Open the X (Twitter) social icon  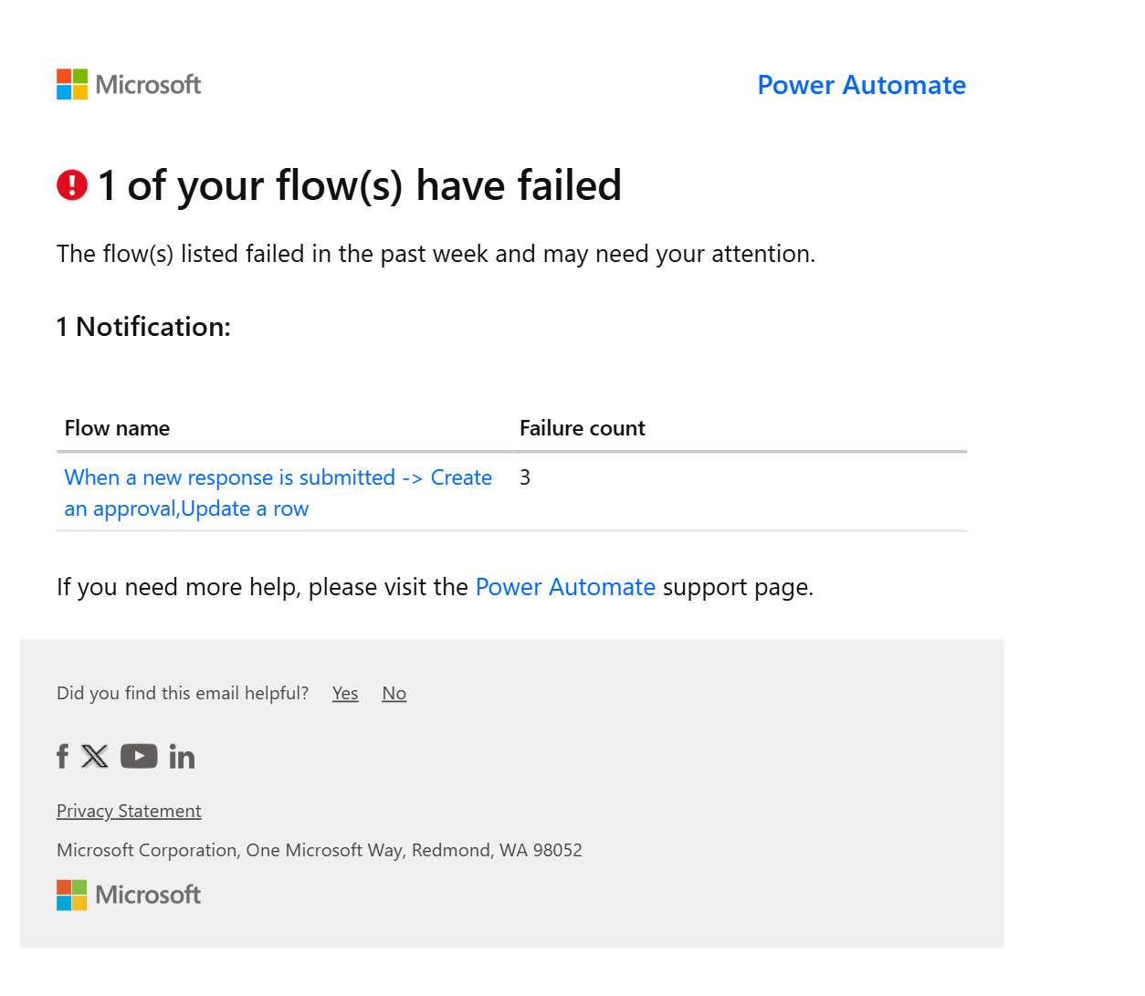click(x=95, y=757)
